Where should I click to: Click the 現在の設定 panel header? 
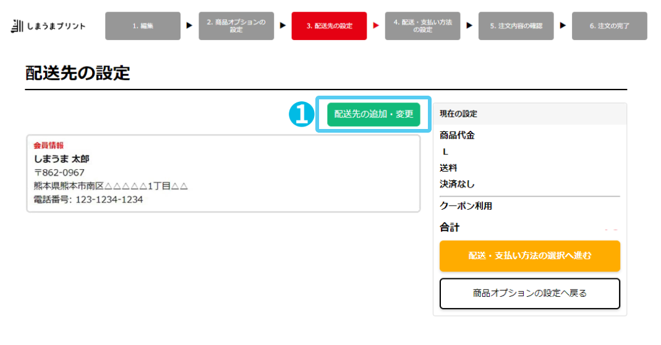(x=530, y=114)
